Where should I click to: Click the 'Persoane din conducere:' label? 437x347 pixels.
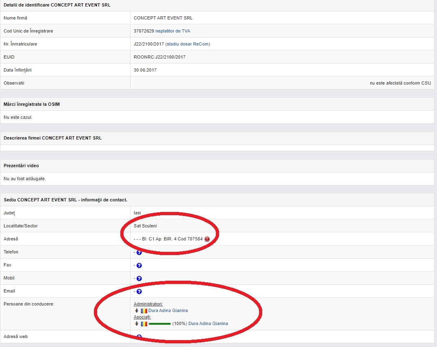click(29, 304)
